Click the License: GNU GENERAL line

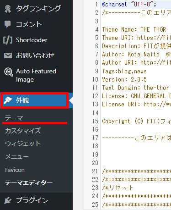pos(136,96)
